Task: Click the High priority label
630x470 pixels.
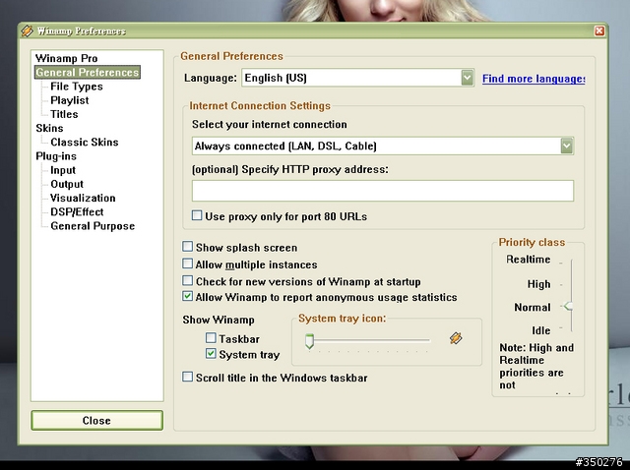Action: coord(538,284)
